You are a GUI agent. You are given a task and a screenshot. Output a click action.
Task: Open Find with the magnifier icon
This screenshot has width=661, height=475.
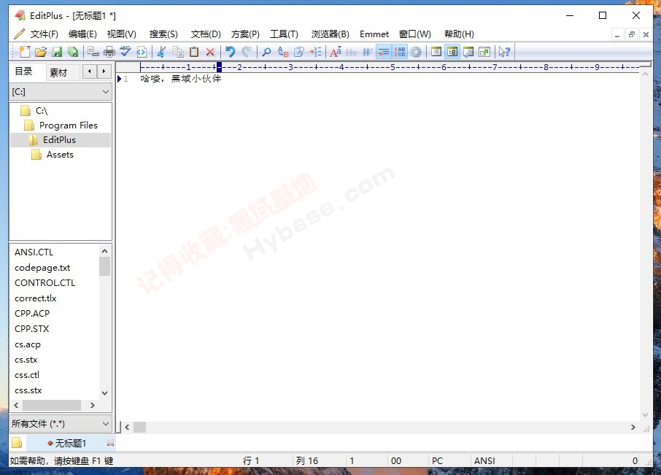[x=266, y=52]
